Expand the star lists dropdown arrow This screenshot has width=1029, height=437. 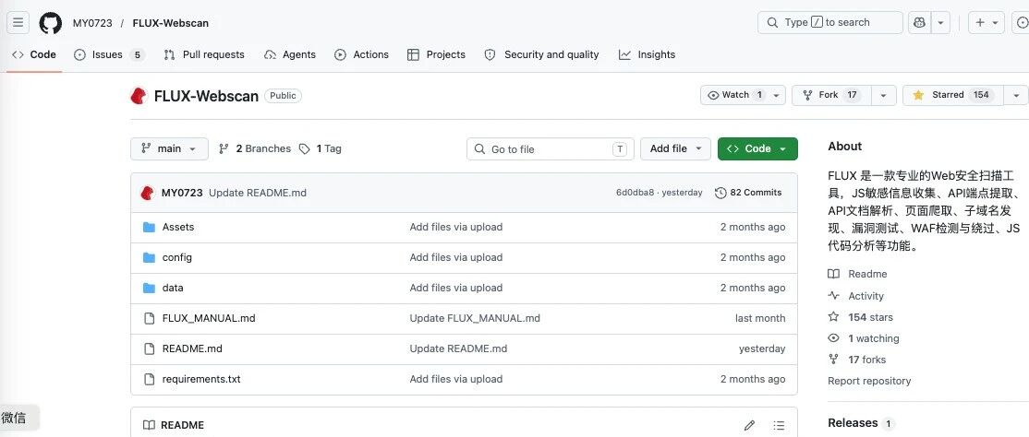click(x=1016, y=95)
